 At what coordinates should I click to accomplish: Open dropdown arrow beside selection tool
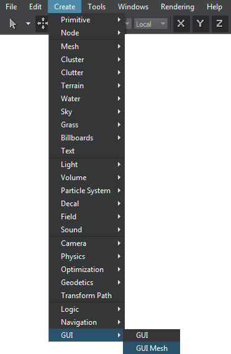(x=28, y=24)
